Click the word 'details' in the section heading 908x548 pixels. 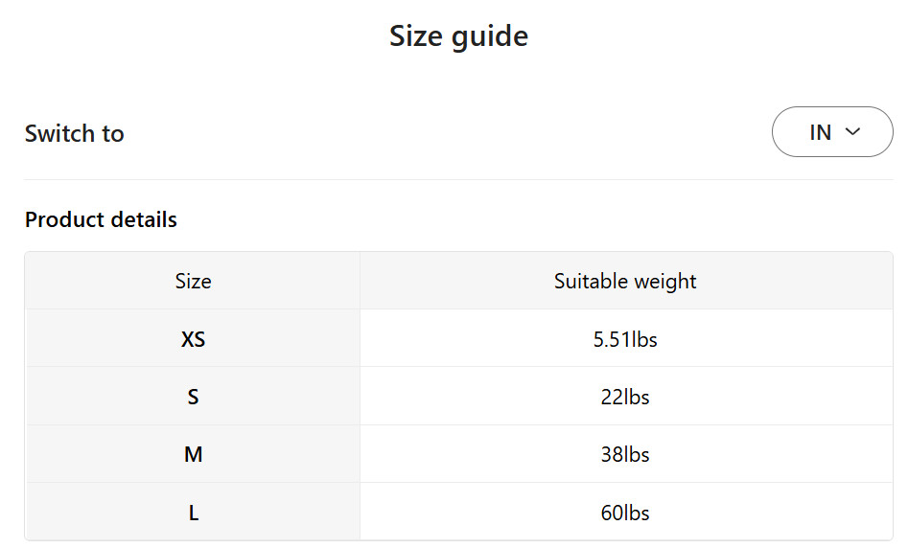pyautogui.click(x=145, y=219)
